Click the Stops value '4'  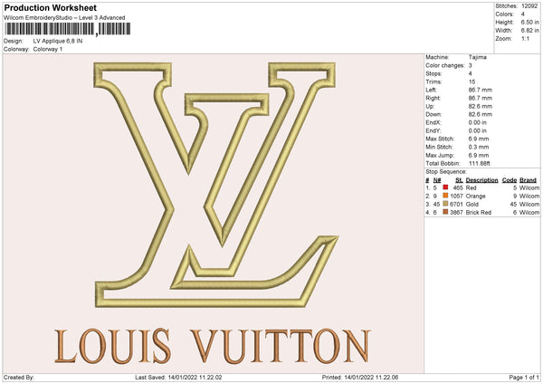(471, 73)
